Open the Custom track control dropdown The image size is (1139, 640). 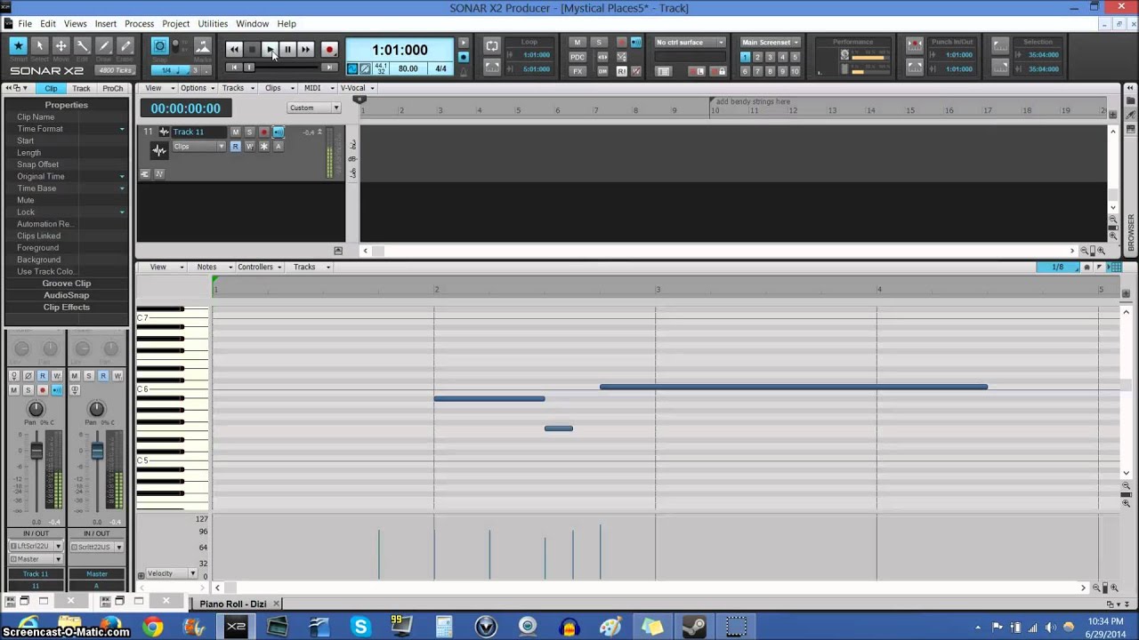tap(314, 108)
